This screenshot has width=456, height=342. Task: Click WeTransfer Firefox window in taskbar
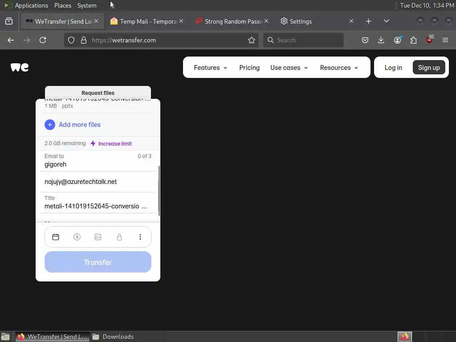[53, 337]
